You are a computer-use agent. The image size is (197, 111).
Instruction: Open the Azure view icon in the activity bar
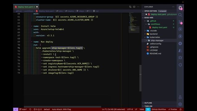coord(180,51)
